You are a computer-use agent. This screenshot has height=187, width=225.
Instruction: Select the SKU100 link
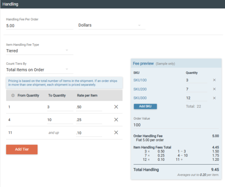[x=140, y=80]
